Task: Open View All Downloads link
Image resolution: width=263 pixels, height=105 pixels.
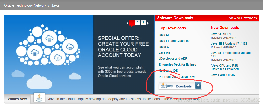Action: 243,18
